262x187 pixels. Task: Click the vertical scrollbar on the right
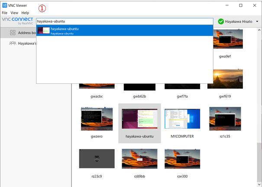click(259, 164)
